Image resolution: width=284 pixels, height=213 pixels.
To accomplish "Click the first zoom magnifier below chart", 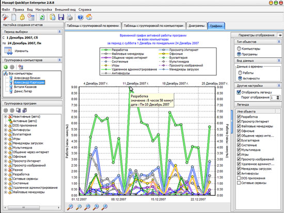I will click(70, 207).
